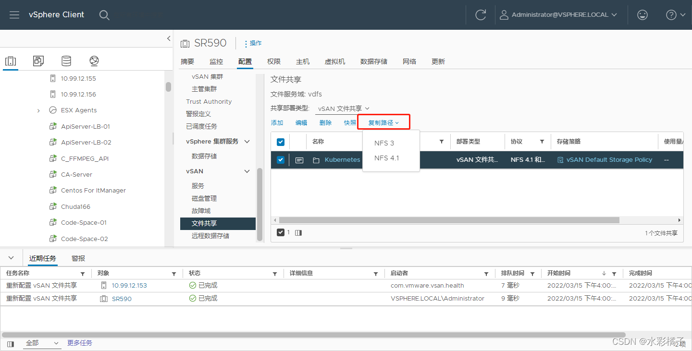692x351 pixels.
Task: Switch to the 数据存储 tab
Action: (x=374, y=61)
